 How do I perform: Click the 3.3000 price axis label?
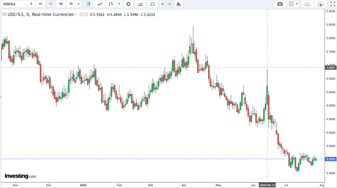(x=331, y=173)
